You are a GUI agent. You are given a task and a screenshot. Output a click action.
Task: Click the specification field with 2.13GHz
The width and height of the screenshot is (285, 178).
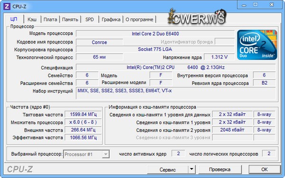[176, 67]
